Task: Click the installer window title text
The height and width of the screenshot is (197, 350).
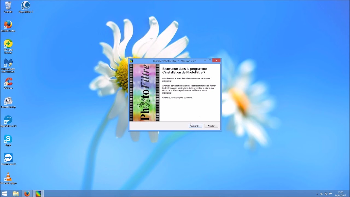Action: [x=175, y=61]
